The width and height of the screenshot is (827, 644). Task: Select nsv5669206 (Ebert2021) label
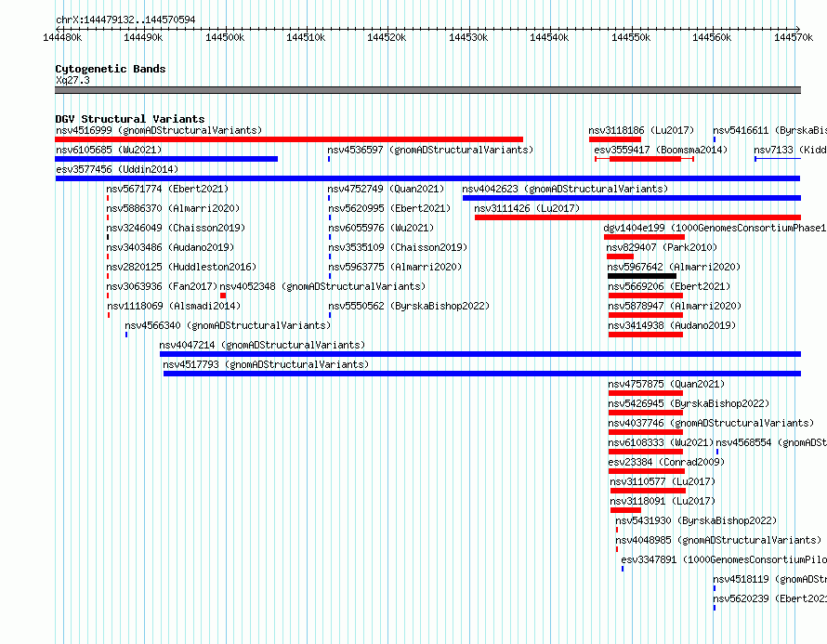(x=669, y=286)
